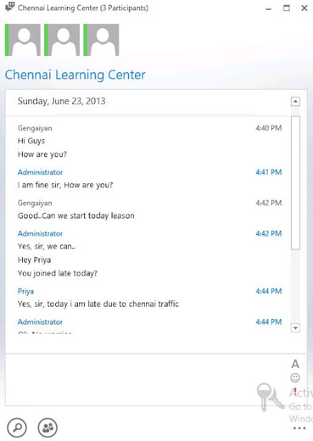Click the Gengaiyan name at 4:40 PM
313x441 pixels.
[x=35, y=128]
